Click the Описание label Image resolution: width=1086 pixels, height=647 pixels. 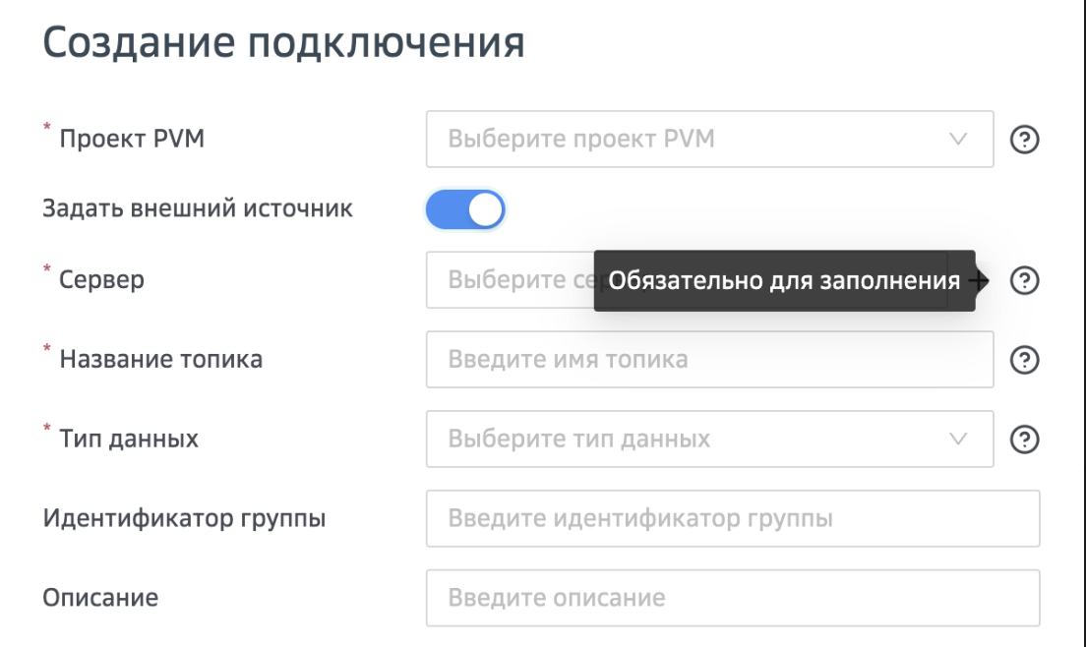[x=100, y=597]
